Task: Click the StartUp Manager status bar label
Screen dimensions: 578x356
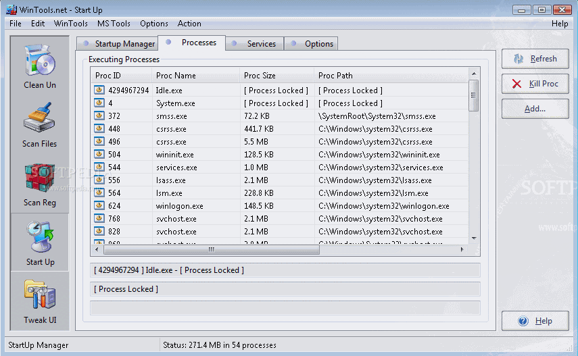Action: [x=39, y=345]
